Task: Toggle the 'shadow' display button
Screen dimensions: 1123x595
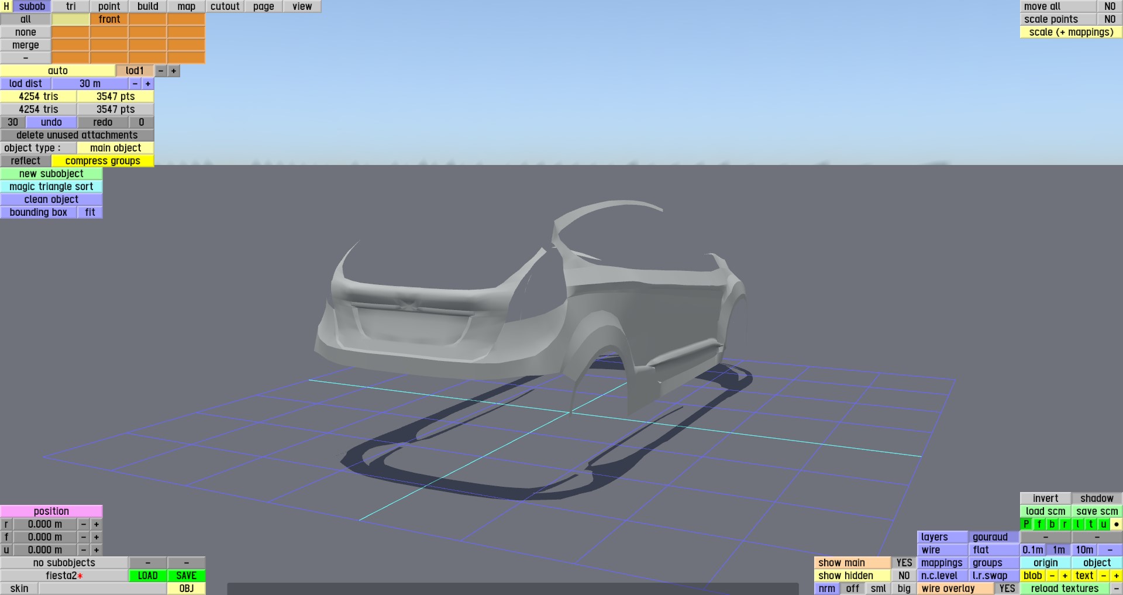Action: (1097, 498)
